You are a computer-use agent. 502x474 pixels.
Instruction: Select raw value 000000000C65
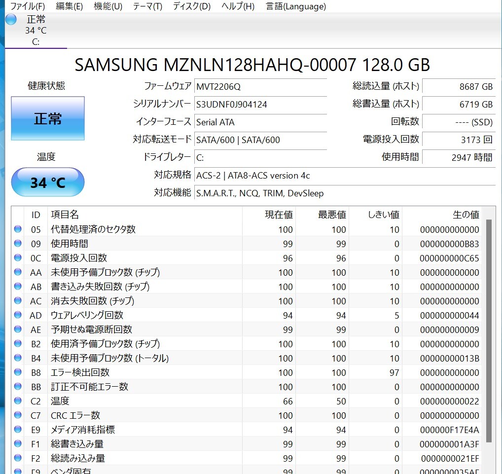point(449,258)
